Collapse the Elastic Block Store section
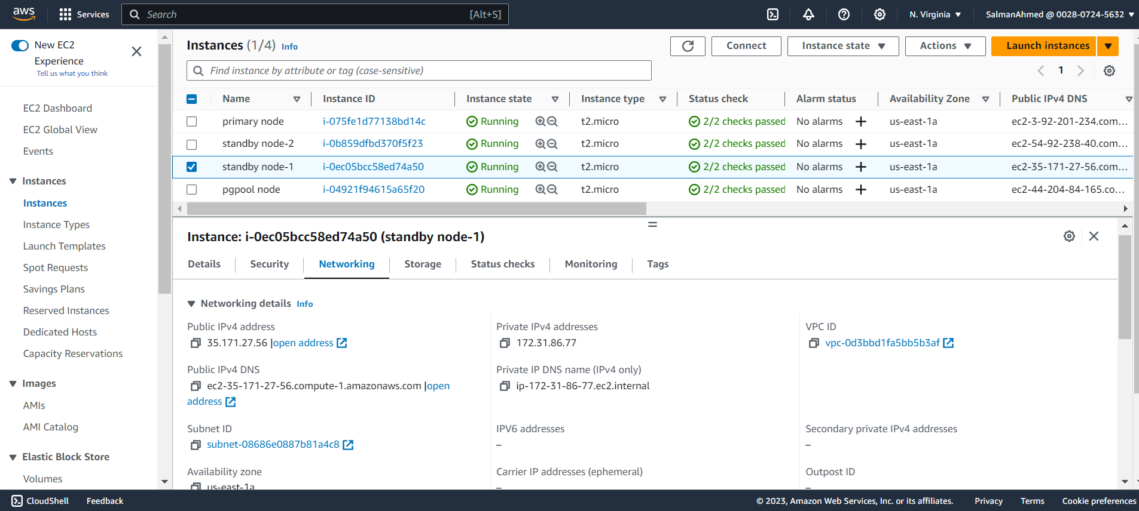Screen dimensions: 1139x511 tap(13, 457)
